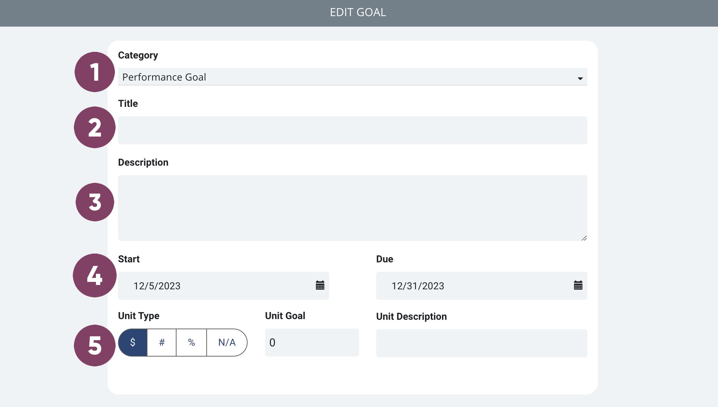Image resolution: width=718 pixels, height=407 pixels.
Task: Select the percent unit type
Action: pos(191,343)
